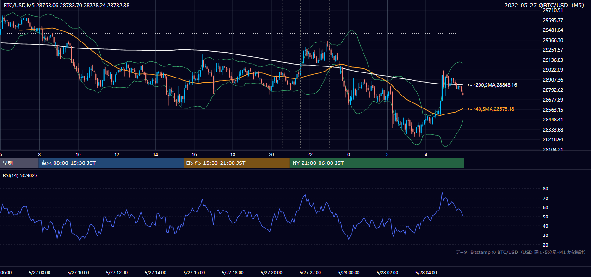Click price axis value 29710.51
The image size is (591, 277).
(x=553, y=10)
